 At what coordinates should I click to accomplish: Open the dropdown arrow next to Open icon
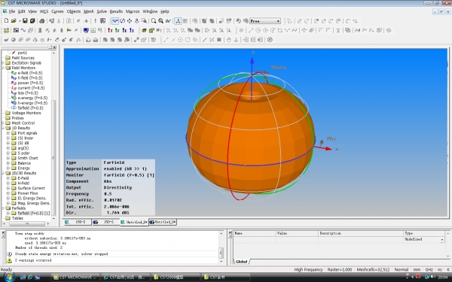pos(20,21)
